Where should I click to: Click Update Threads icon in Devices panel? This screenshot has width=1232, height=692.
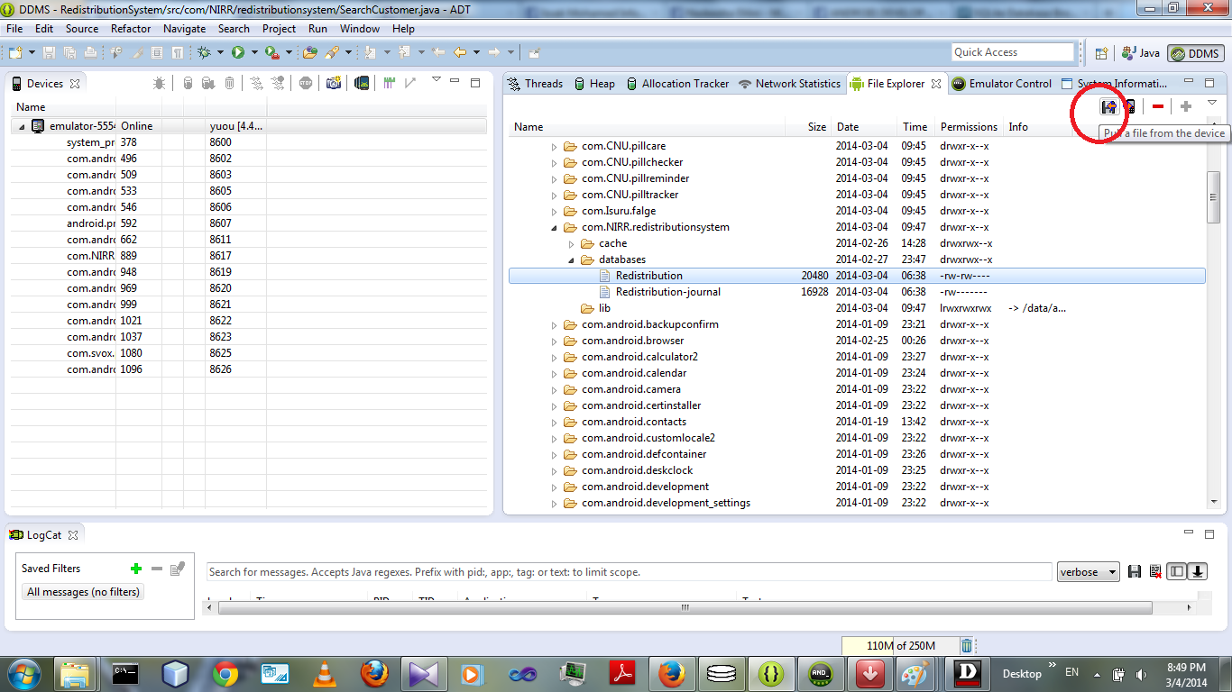tap(256, 83)
